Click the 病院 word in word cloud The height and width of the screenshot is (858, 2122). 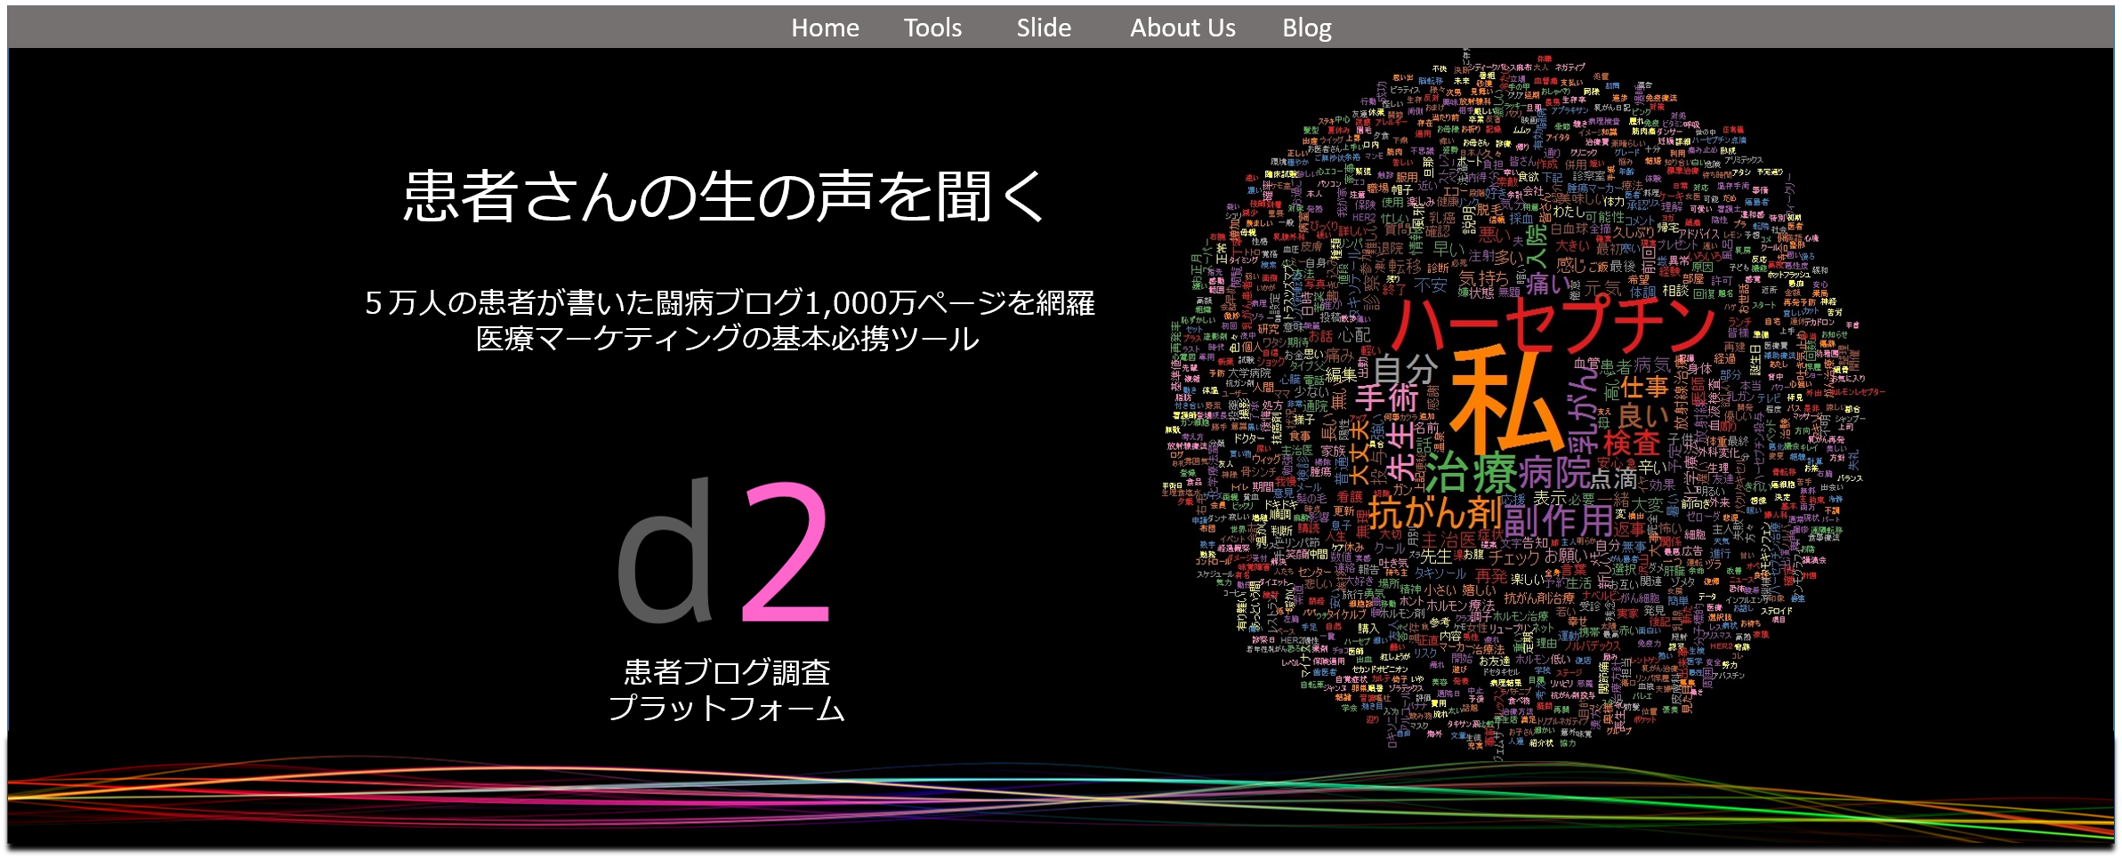(1554, 472)
